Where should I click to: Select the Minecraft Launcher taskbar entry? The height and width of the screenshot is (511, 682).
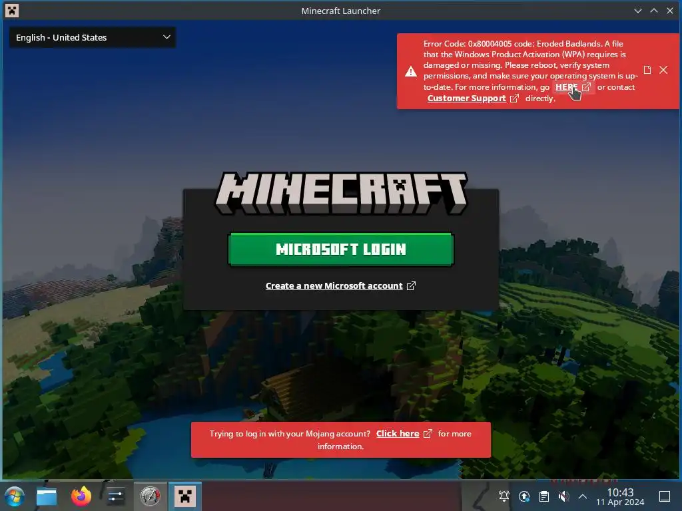pos(185,496)
